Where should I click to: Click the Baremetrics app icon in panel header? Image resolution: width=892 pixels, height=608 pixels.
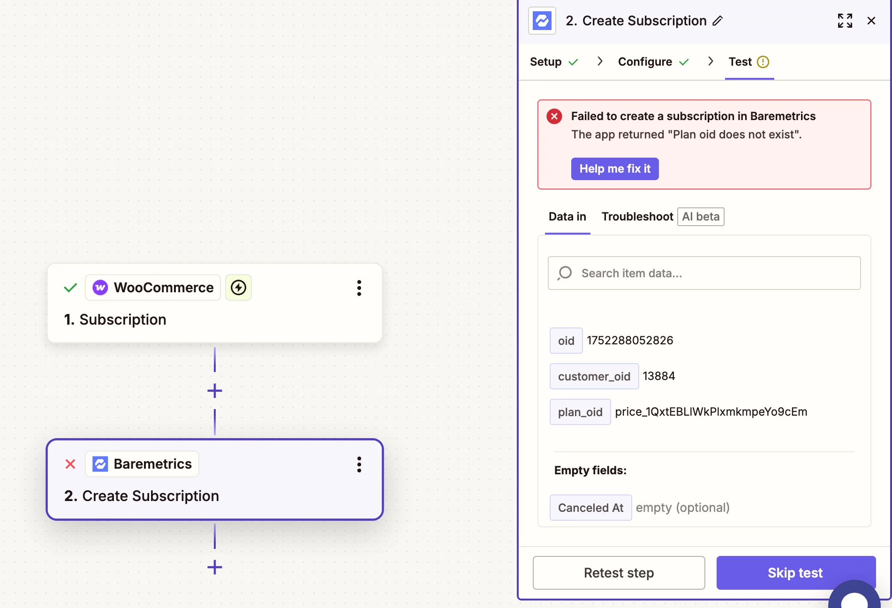pyautogui.click(x=542, y=21)
